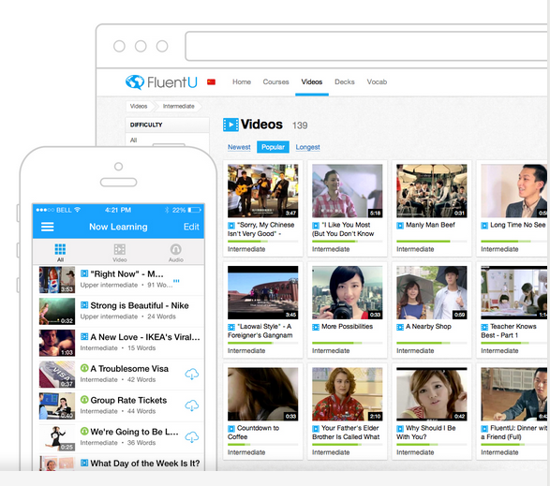Screen dimensions: 550x486
Task: Open More Possibilities video thumbnail
Action: click(348, 292)
